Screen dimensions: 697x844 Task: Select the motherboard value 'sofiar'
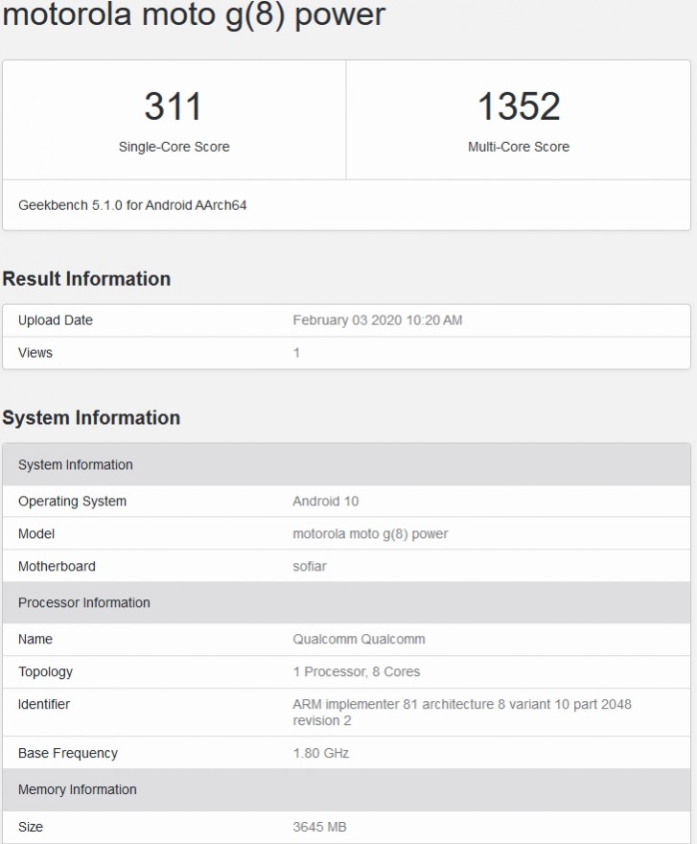pyautogui.click(x=310, y=567)
